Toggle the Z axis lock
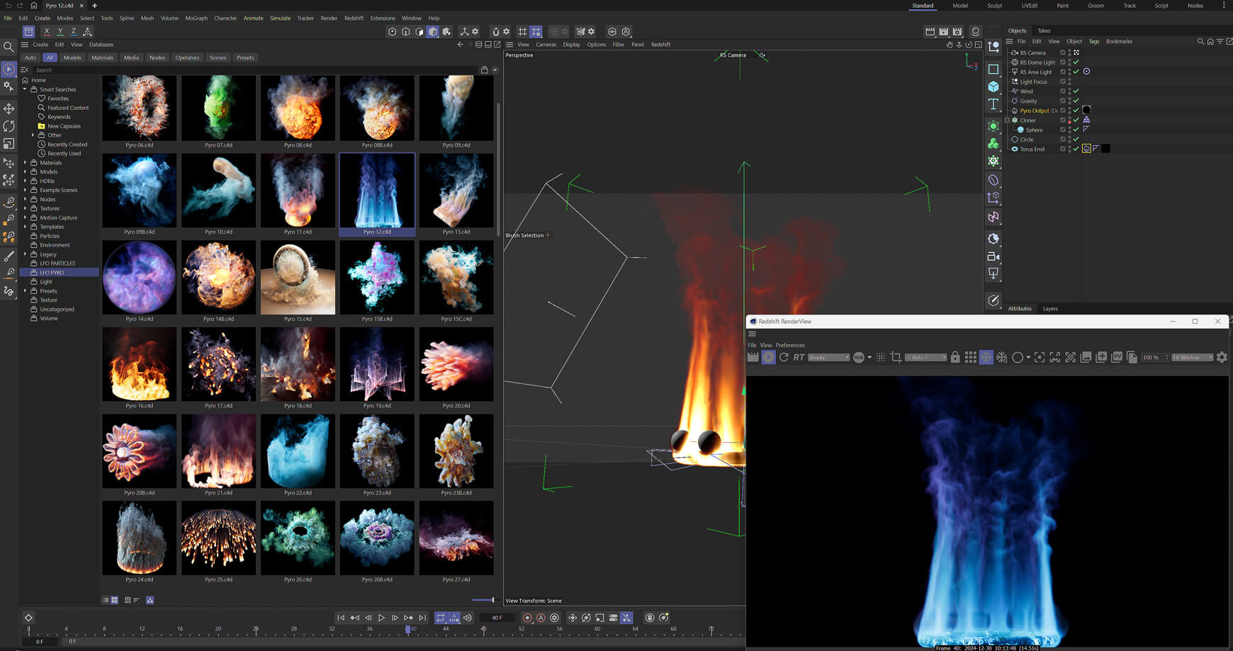 pyautogui.click(x=74, y=31)
